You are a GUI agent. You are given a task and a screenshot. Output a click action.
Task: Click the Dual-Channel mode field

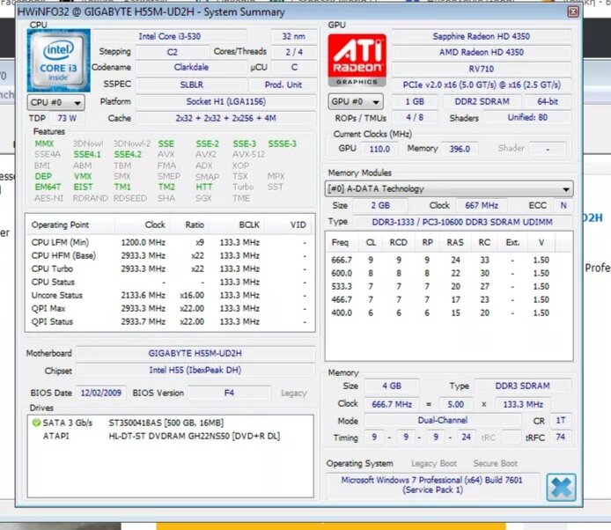tap(443, 420)
